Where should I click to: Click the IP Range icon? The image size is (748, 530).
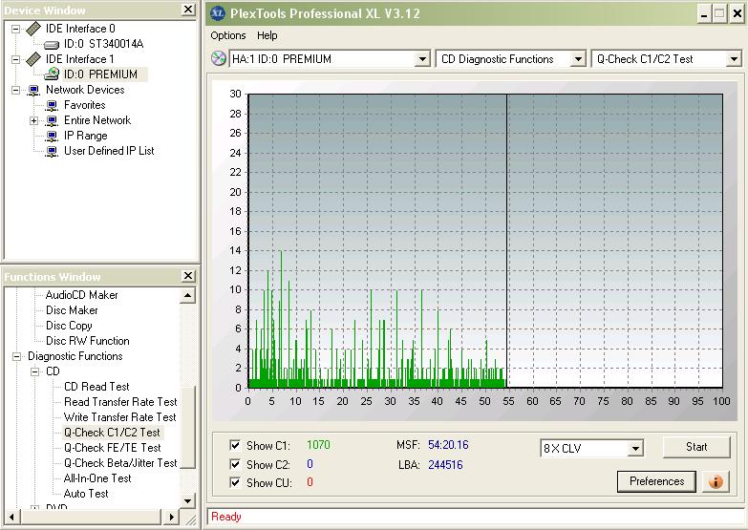point(52,136)
